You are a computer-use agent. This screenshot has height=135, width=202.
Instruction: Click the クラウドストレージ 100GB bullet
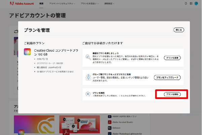[x=50, y=63]
